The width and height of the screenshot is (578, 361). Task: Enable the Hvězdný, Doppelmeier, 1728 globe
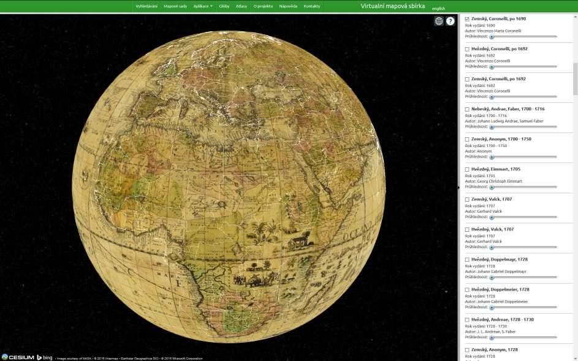tap(467, 290)
